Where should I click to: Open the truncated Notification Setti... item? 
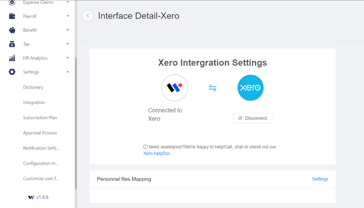pyautogui.click(x=41, y=148)
